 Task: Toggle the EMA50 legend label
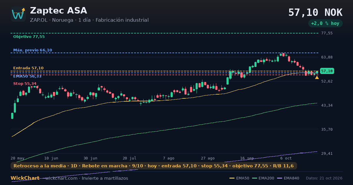[x=242, y=178]
